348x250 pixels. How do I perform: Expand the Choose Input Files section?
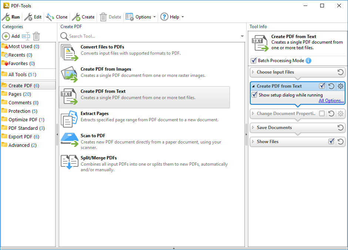point(275,72)
